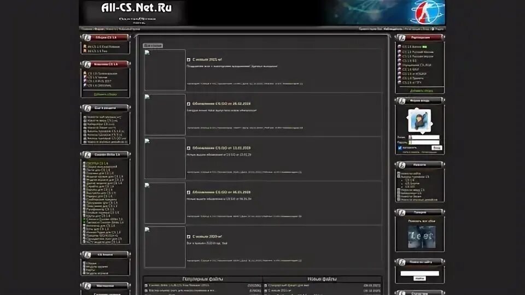Open the 'С новым 2020-м' news post title
The height and width of the screenshot is (295, 525).
point(207,237)
